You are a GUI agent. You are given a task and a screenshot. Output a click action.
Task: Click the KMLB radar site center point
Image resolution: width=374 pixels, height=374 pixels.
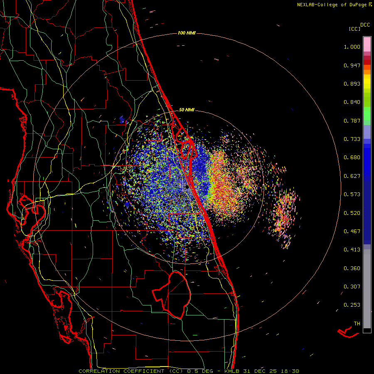pos(187,188)
